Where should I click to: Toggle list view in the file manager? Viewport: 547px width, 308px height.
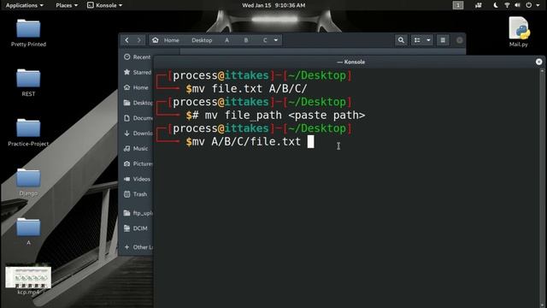click(417, 40)
